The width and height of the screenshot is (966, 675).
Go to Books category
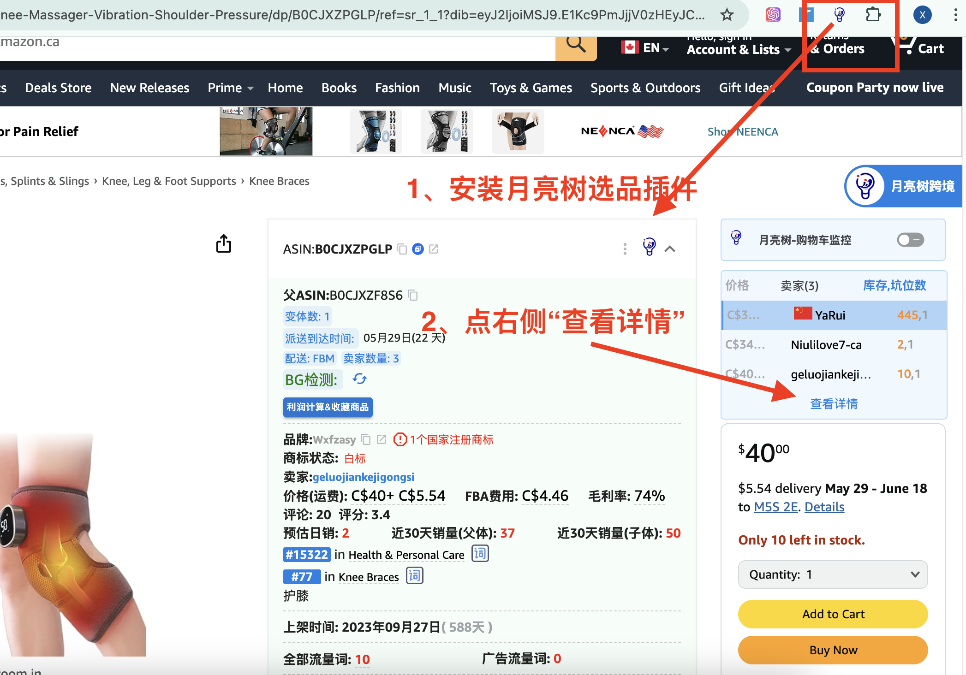click(339, 88)
